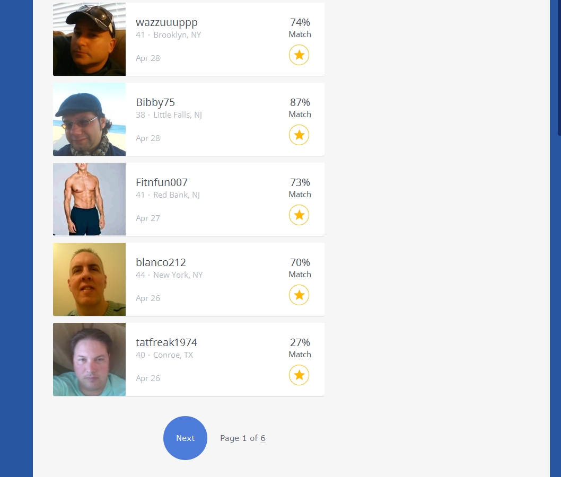Click the Next page button
Screen dimensions: 561x477
(x=186, y=438)
